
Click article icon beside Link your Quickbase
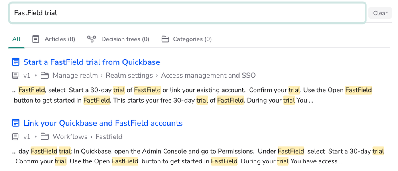click(x=16, y=123)
